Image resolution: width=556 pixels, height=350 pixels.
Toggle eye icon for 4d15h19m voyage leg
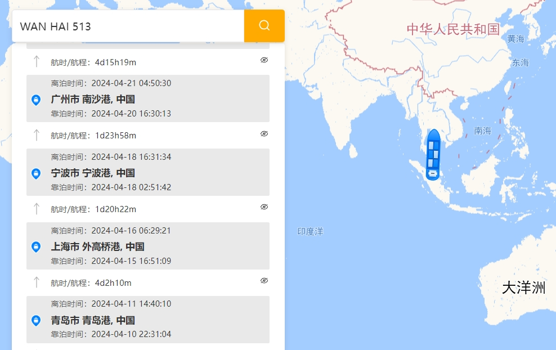click(264, 60)
